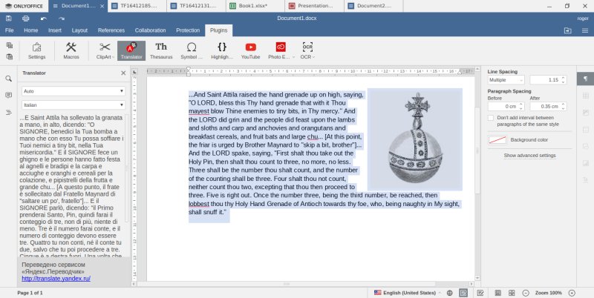Increase the spacing Before value
The image size is (594, 298).
point(521,105)
